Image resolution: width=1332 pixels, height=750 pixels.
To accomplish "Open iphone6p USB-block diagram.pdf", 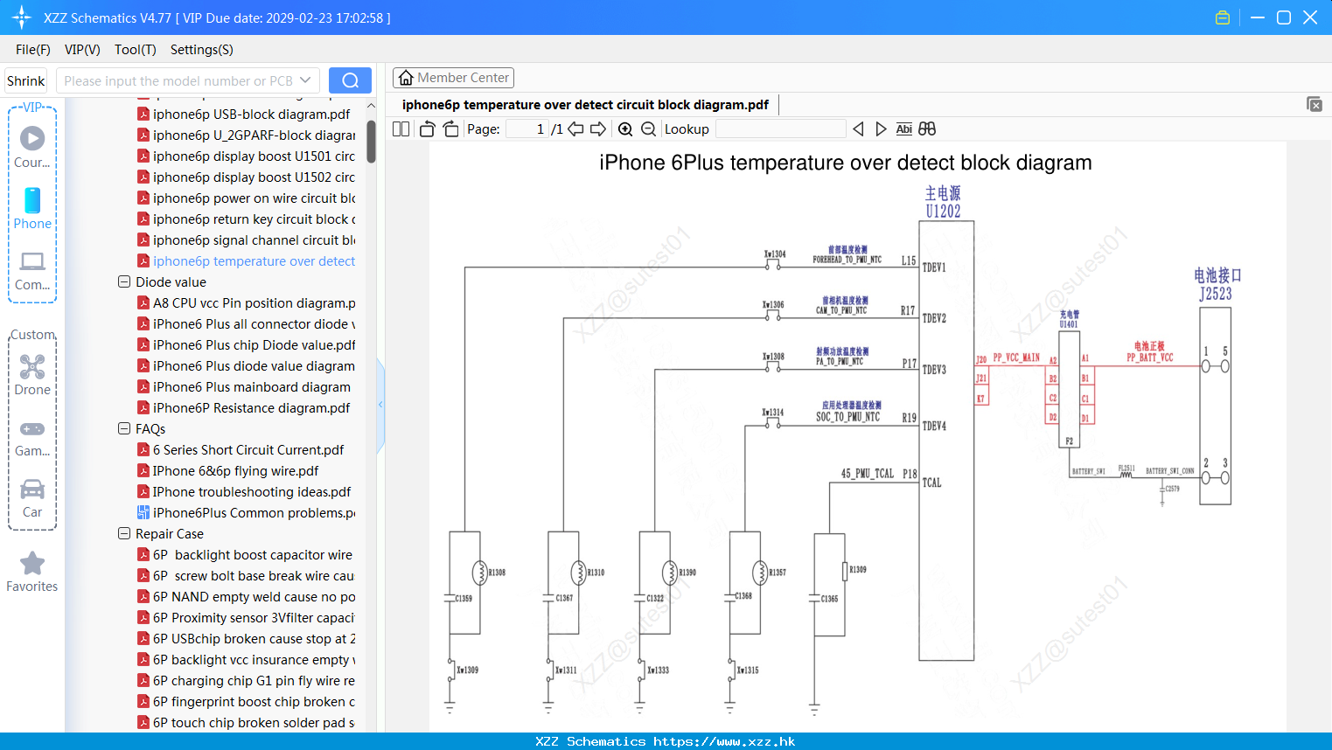I will coord(244,115).
